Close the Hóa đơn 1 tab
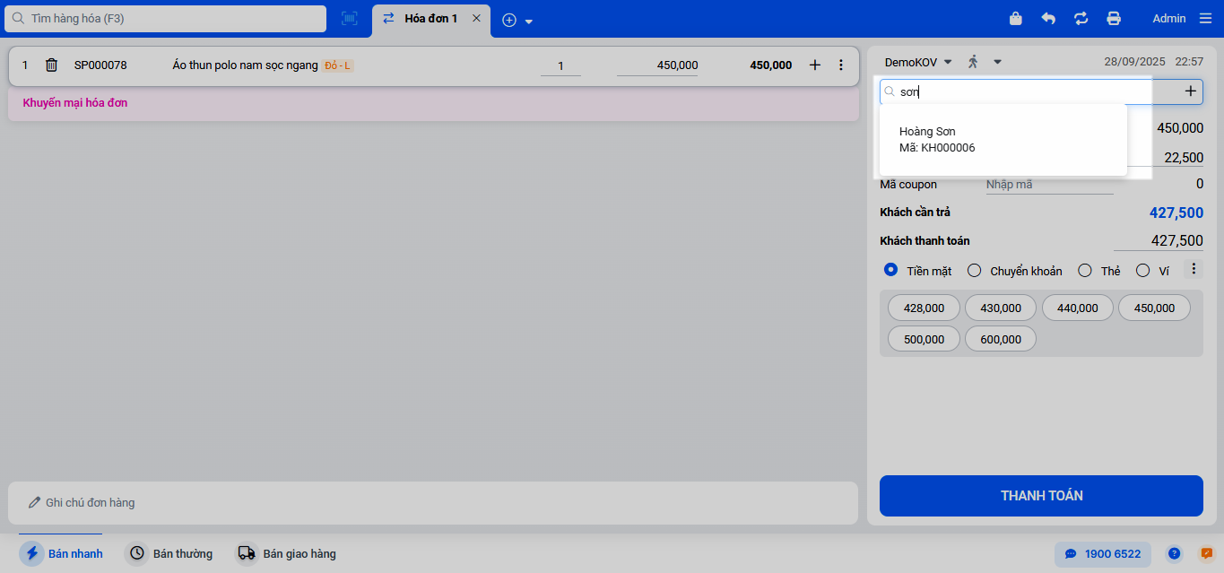 476,18
